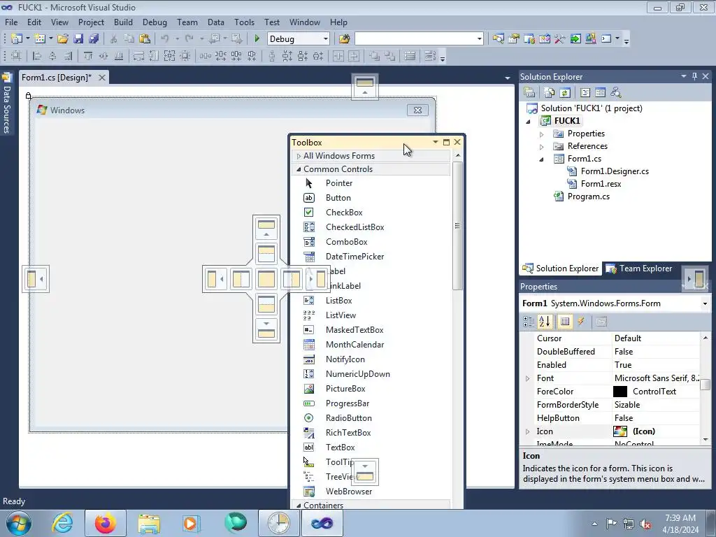The height and width of the screenshot is (537, 716).
Task: Open the Tools menu
Action: click(x=244, y=22)
